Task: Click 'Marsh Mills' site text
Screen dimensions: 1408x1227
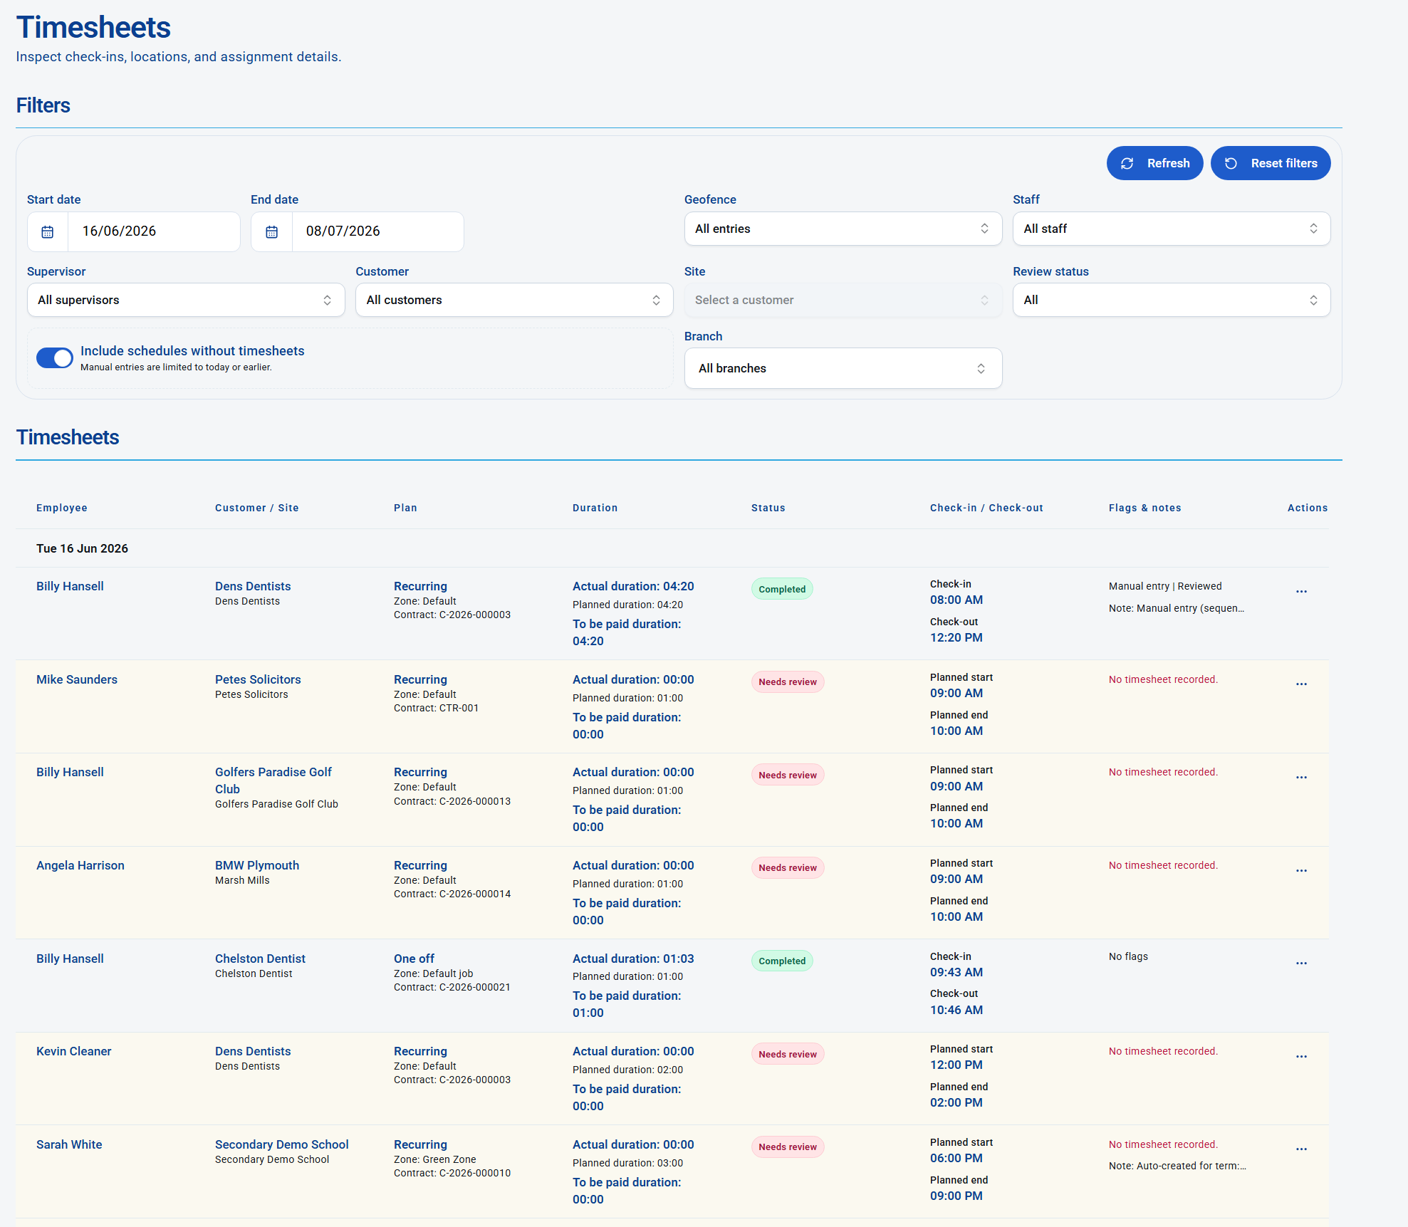Action: coord(242,880)
